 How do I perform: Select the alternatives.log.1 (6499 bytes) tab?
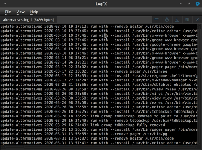[29, 20]
